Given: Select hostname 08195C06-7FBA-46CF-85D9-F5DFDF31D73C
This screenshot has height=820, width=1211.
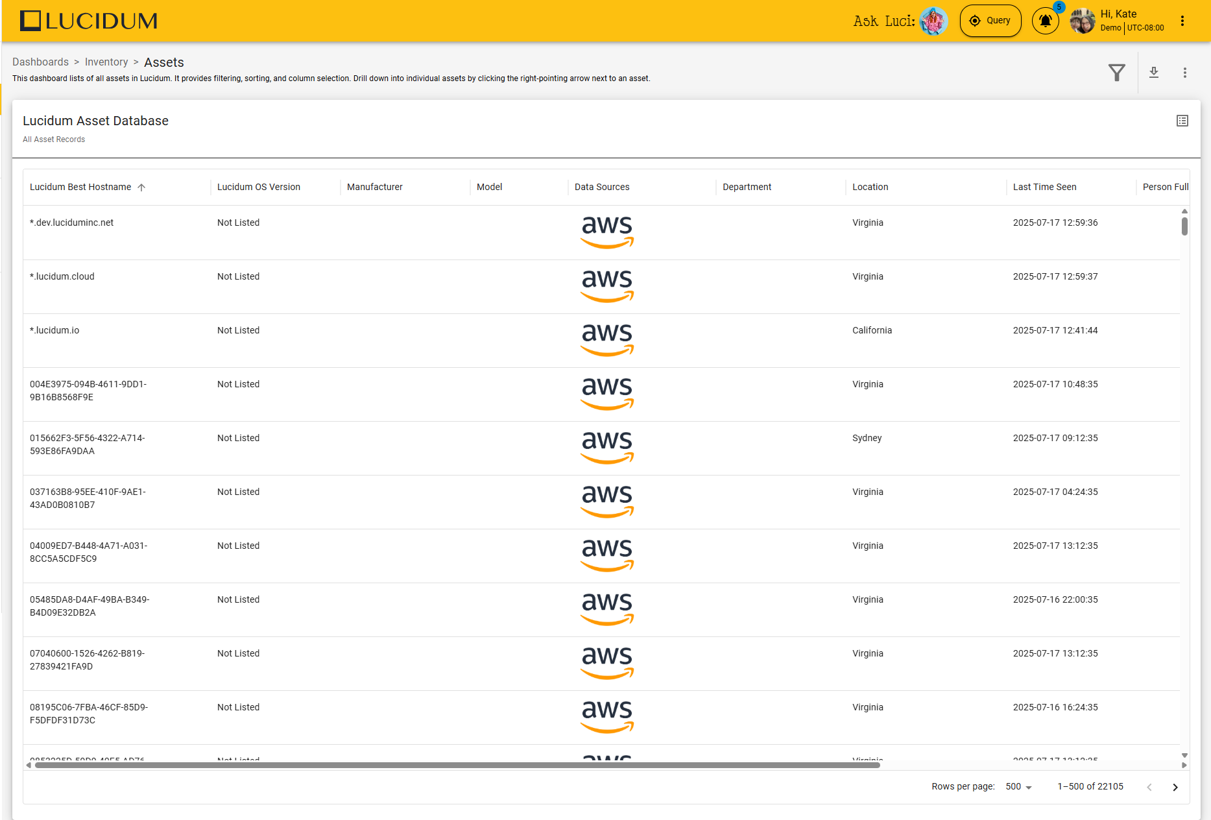Looking at the screenshot, I should click(x=89, y=714).
